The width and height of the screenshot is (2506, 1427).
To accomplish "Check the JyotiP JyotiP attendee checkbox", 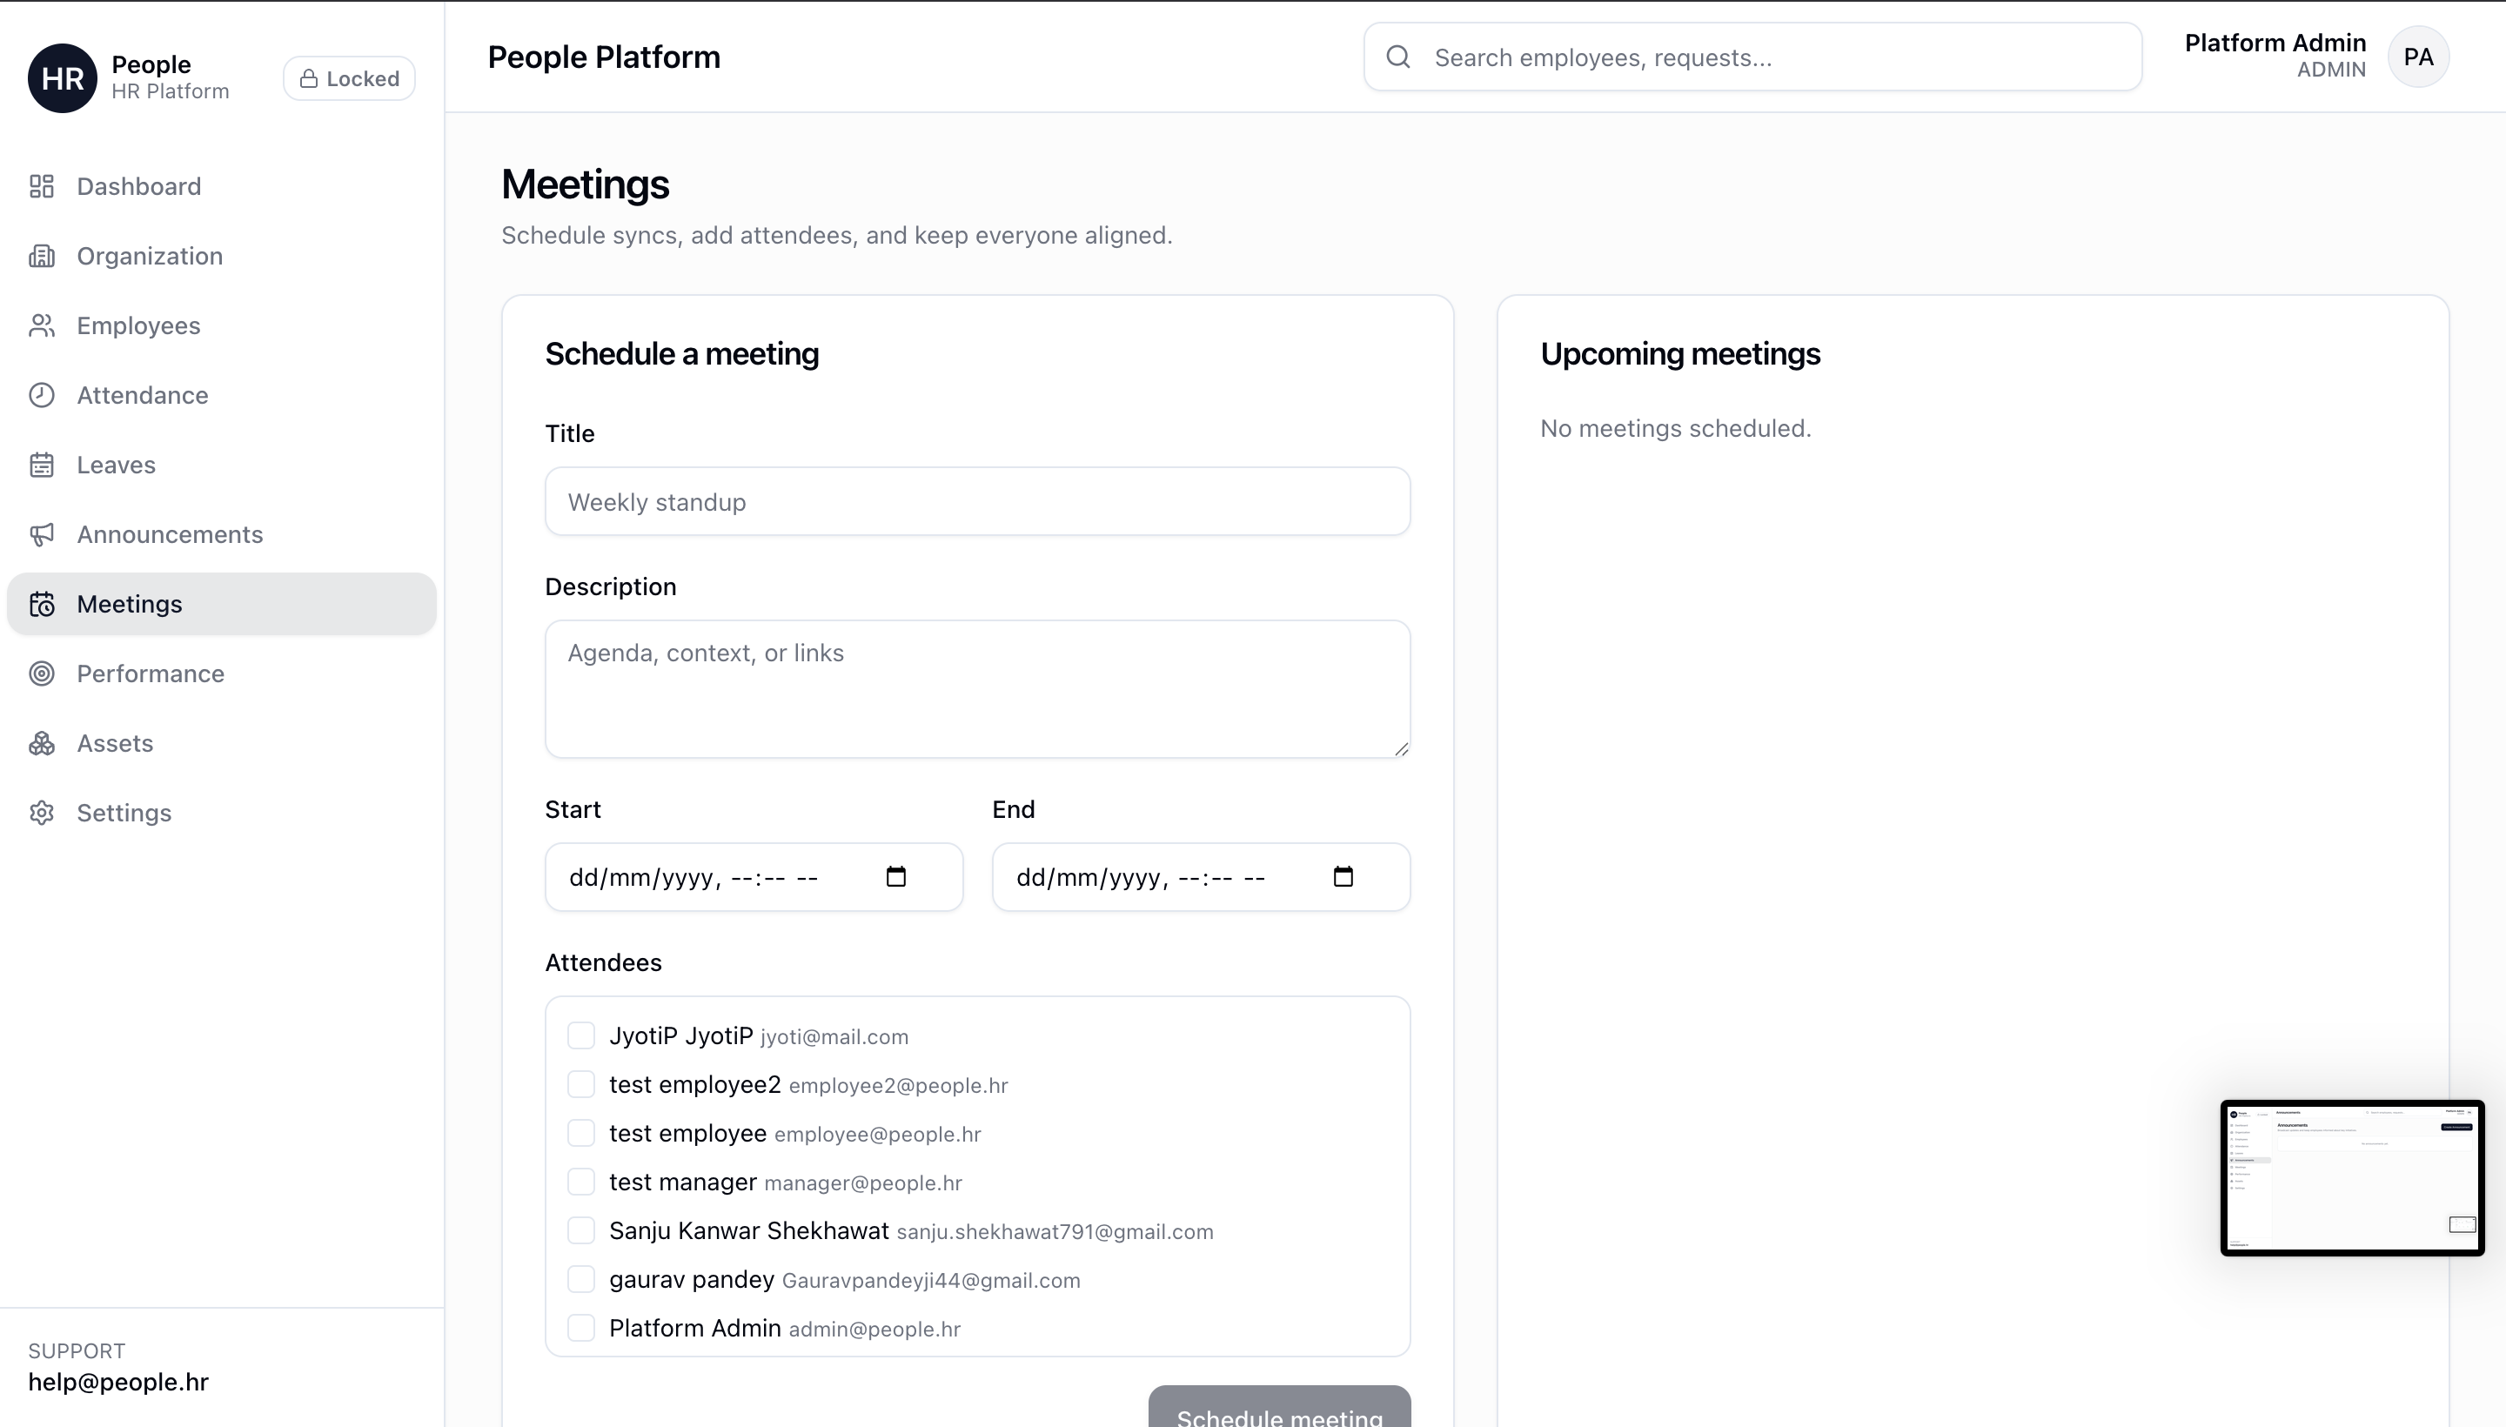I will click(581, 1036).
